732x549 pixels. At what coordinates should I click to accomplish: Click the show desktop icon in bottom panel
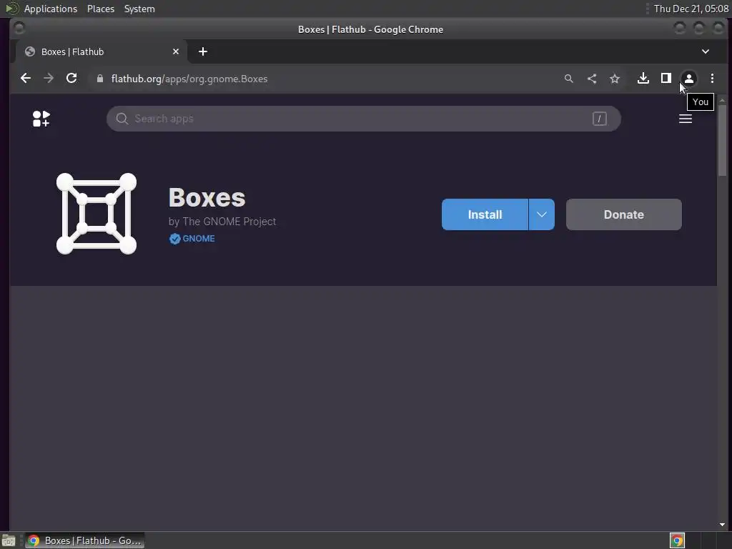(x=9, y=540)
